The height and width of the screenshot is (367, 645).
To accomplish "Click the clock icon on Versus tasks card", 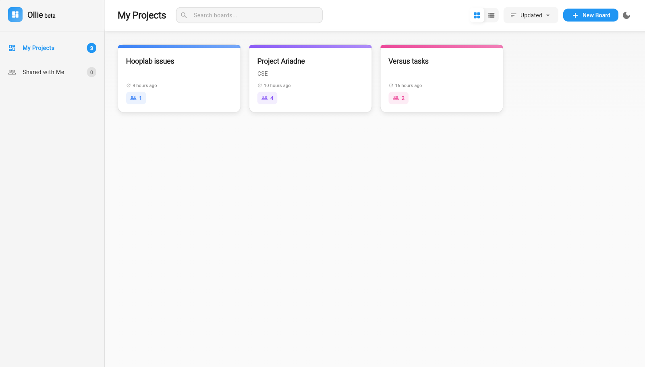I will pyautogui.click(x=391, y=85).
